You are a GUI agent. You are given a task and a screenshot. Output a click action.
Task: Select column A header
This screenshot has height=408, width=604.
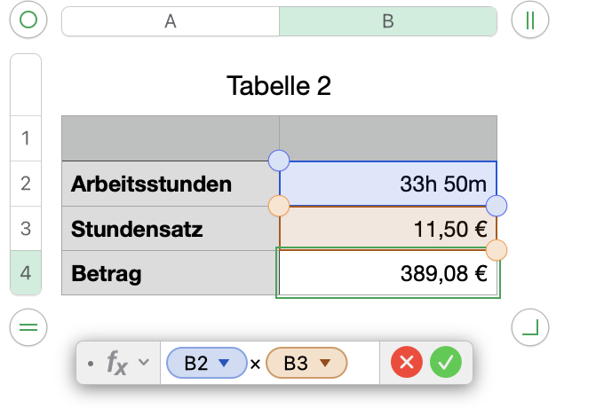click(x=170, y=21)
